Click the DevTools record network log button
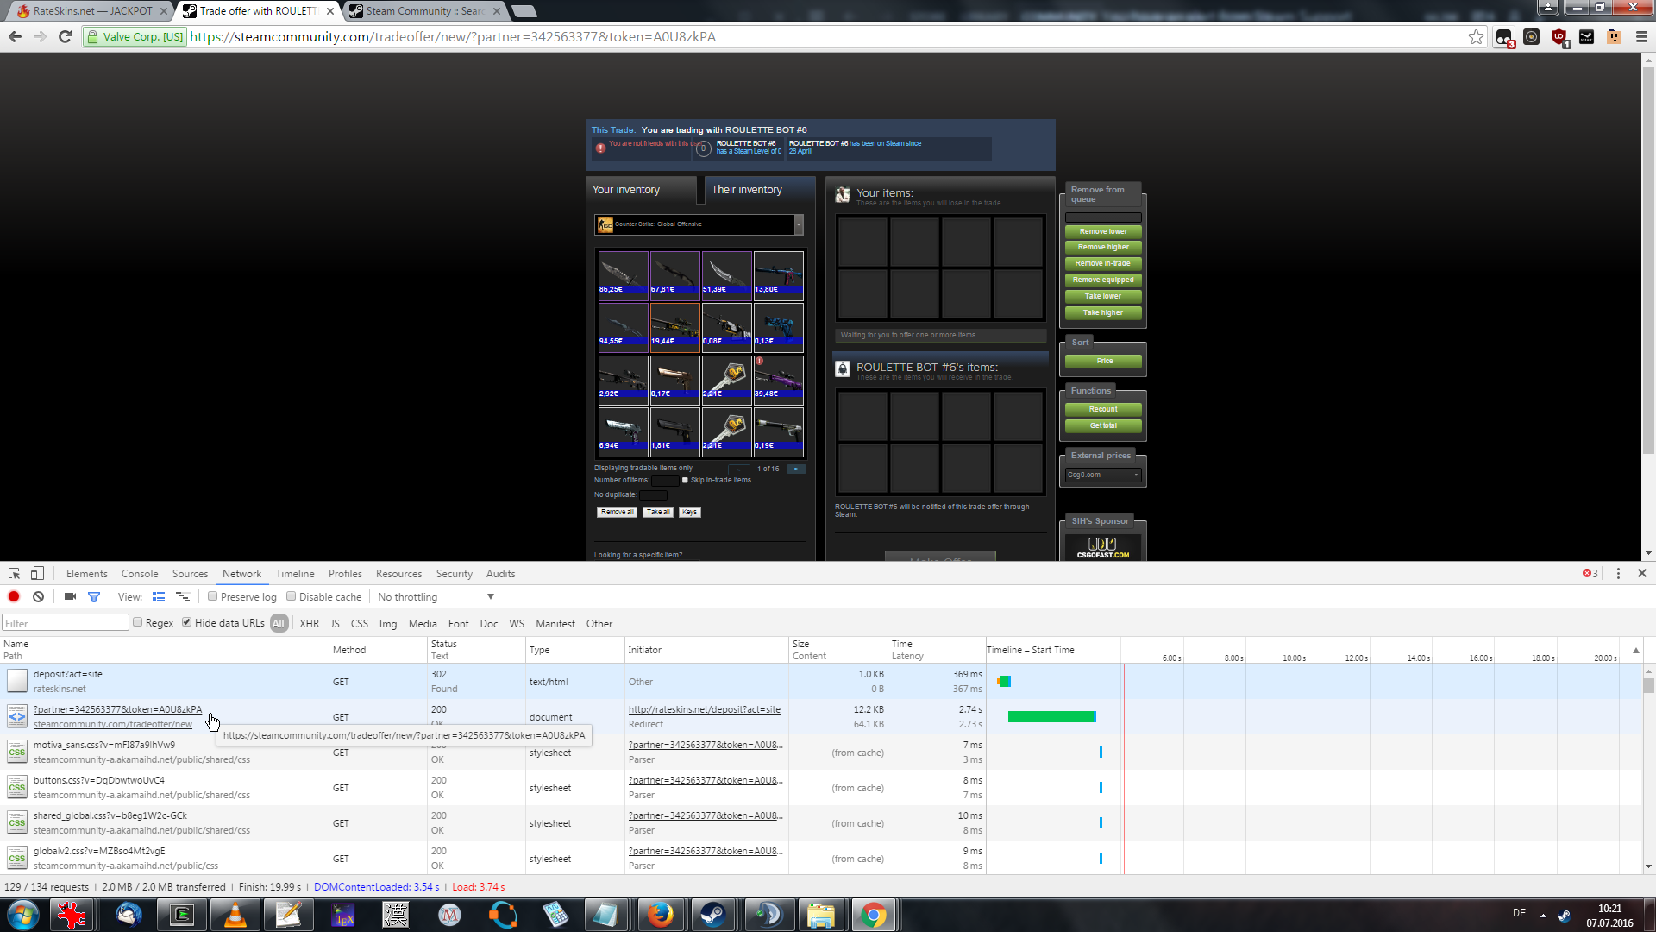 14,596
